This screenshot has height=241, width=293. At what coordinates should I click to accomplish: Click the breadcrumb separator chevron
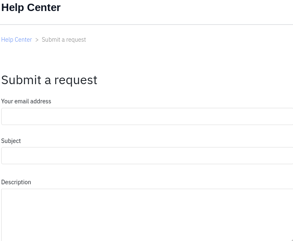[x=37, y=40]
